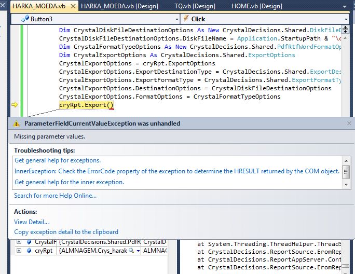
Task: Click the yellow current-statement arrow in margin
Action: pyautogui.click(x=15, y=105)
